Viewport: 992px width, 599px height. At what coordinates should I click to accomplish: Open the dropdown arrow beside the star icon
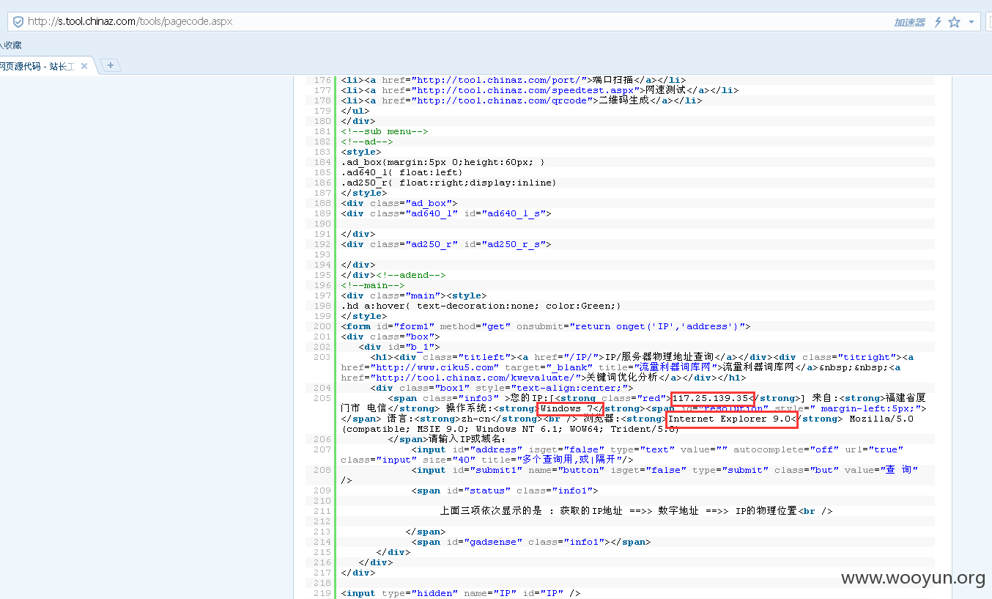pos(971,22)
